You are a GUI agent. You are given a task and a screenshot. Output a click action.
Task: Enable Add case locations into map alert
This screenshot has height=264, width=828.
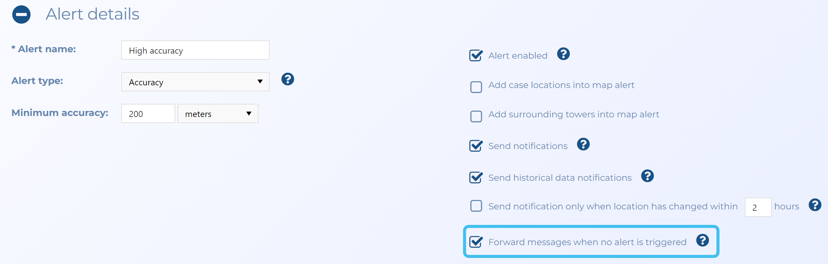click(x=476, y=87)
